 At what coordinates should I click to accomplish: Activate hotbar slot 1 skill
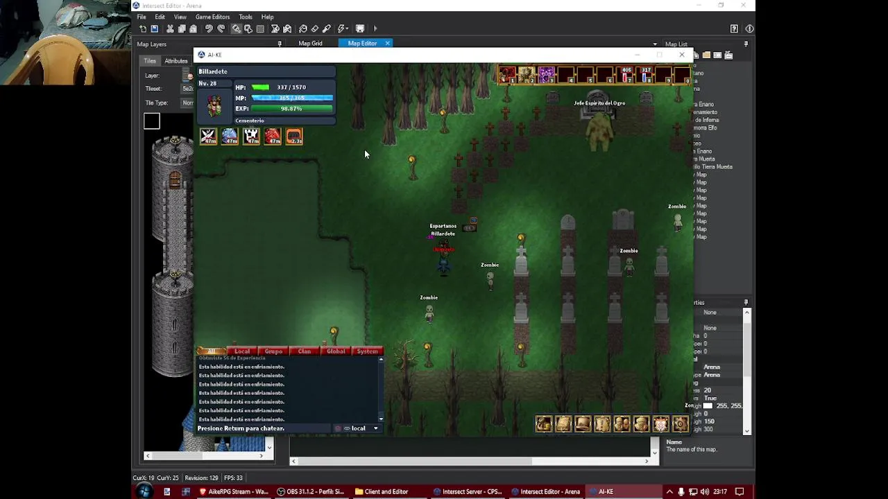507,75
